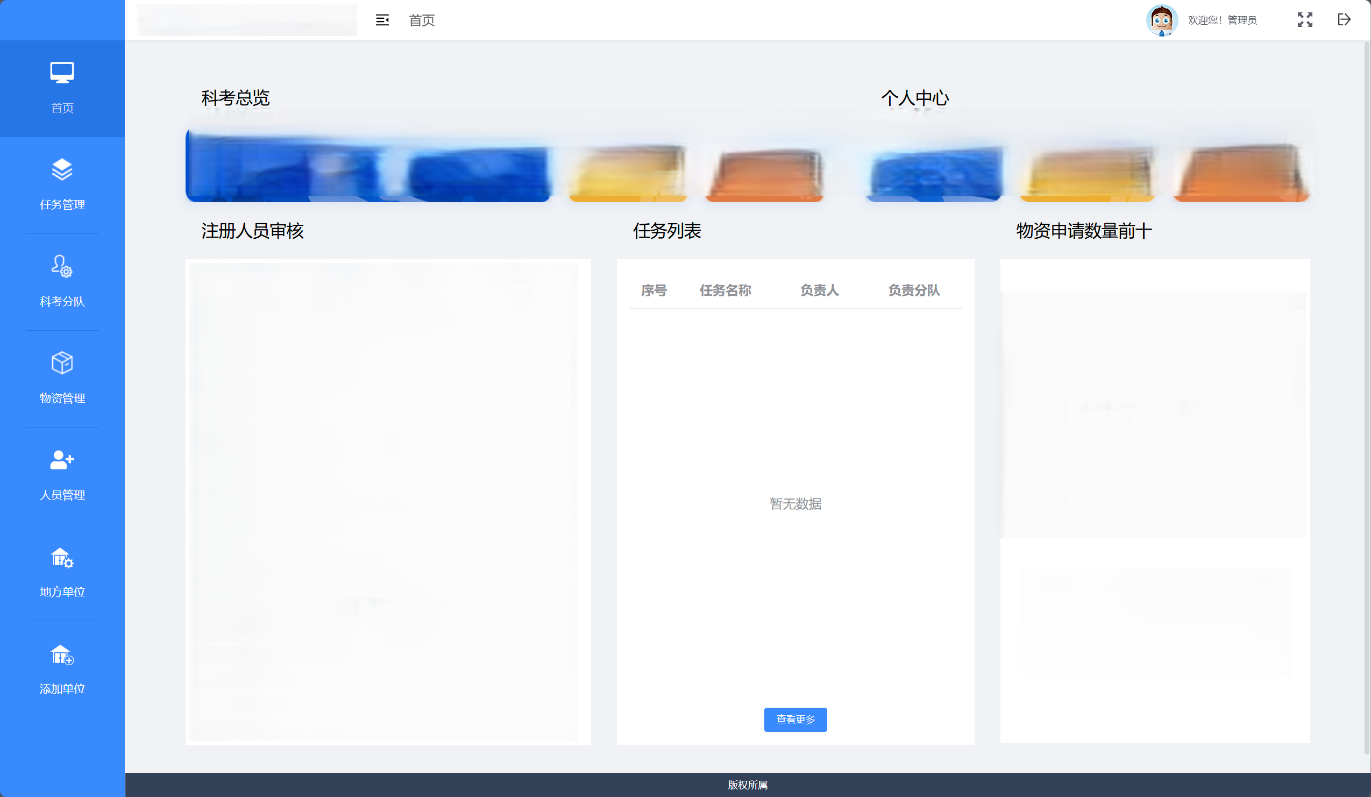Toggle fullscreen with the expand icon
Screen dimensions: 1371x797
coord(1305,20)
